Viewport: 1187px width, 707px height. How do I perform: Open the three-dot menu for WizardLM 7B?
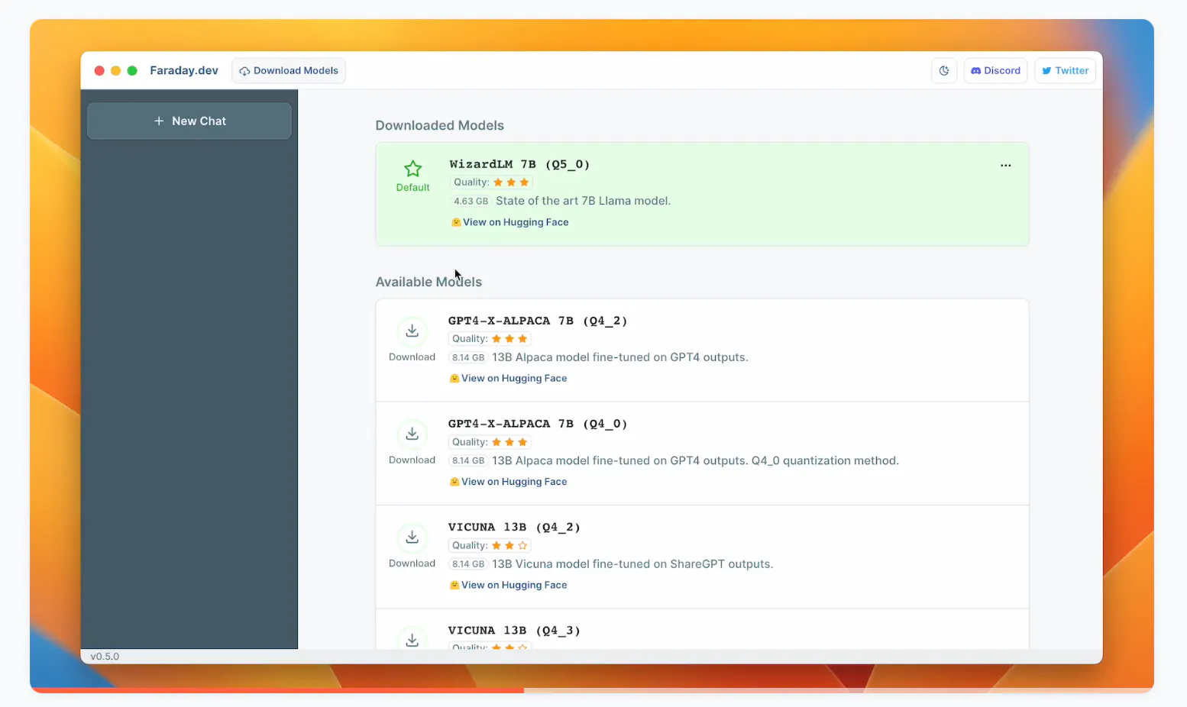pyautogui.click(x=1005, y=165)
